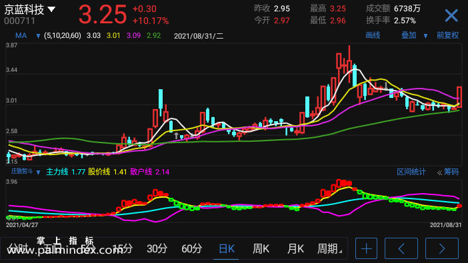Screen dimensions: 468x263
Task: Click the 3.44 price axis label
Action: 11,70
